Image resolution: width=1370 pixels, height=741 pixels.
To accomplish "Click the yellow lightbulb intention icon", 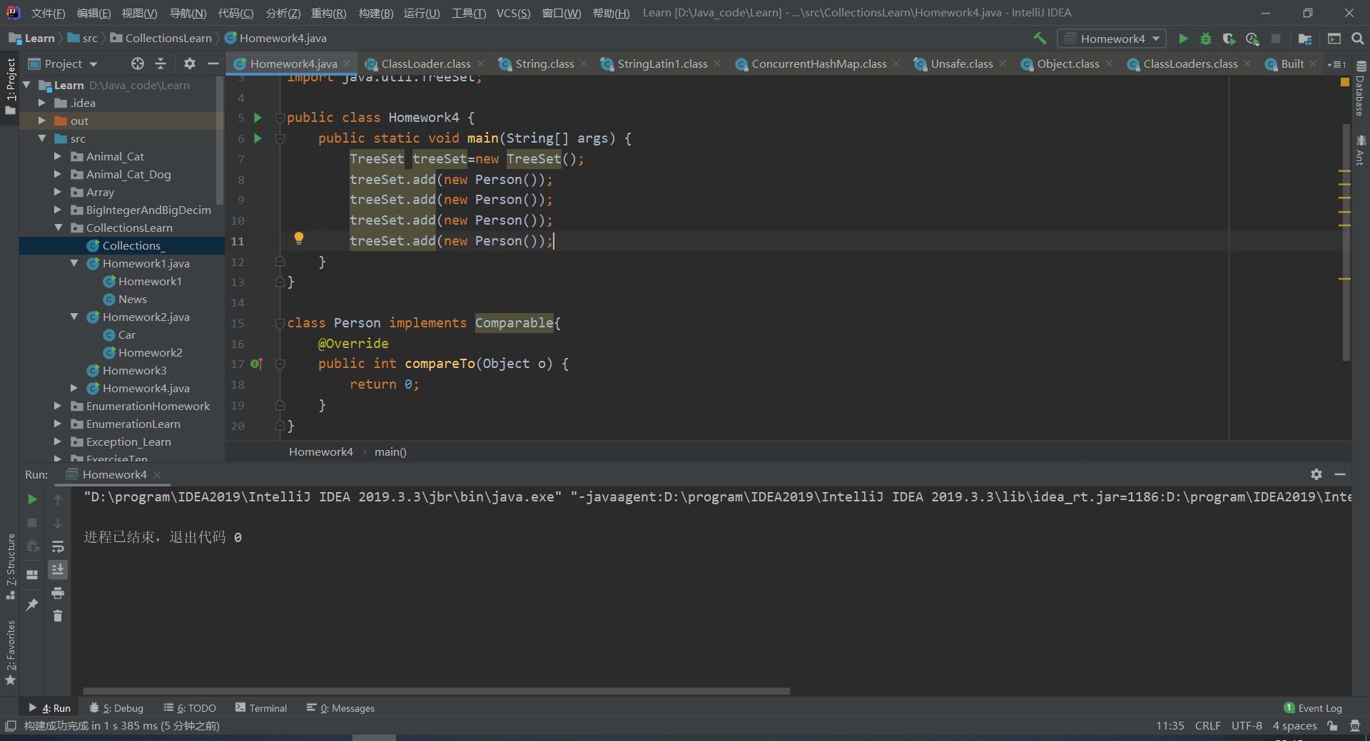I will pyautogui.click(x=299, y=238).
